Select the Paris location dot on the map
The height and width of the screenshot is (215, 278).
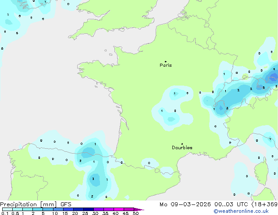(166, 61)
